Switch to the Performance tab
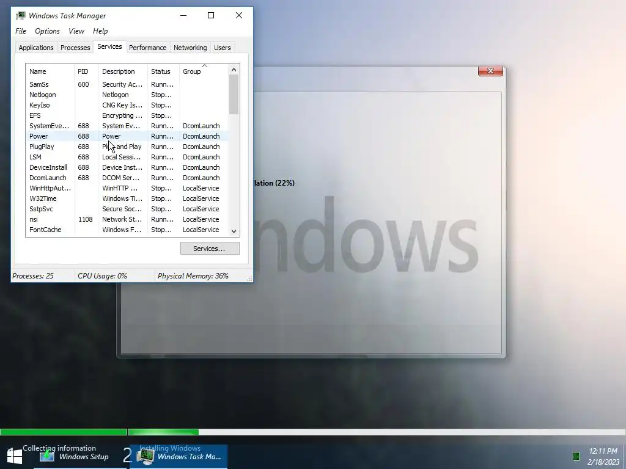 (x=148, y=48)
